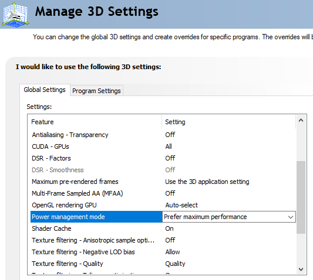Select the Shader Cache feature
This screenshot has width=313, height=280.
point(52,228)
